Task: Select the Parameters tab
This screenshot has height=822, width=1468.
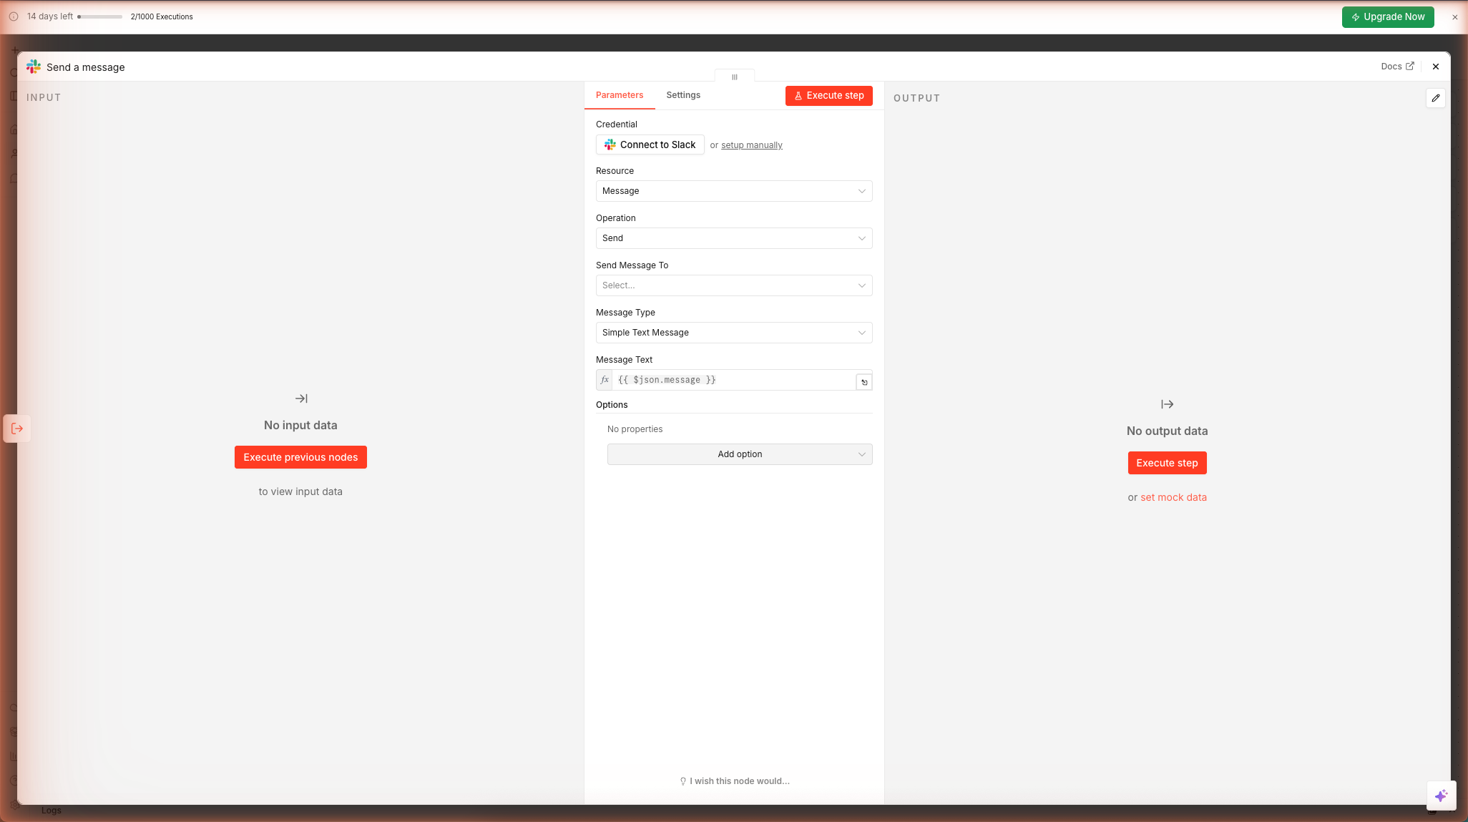Action: [x=619, y=95]
